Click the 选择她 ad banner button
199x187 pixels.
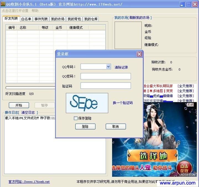click(153, 156)
